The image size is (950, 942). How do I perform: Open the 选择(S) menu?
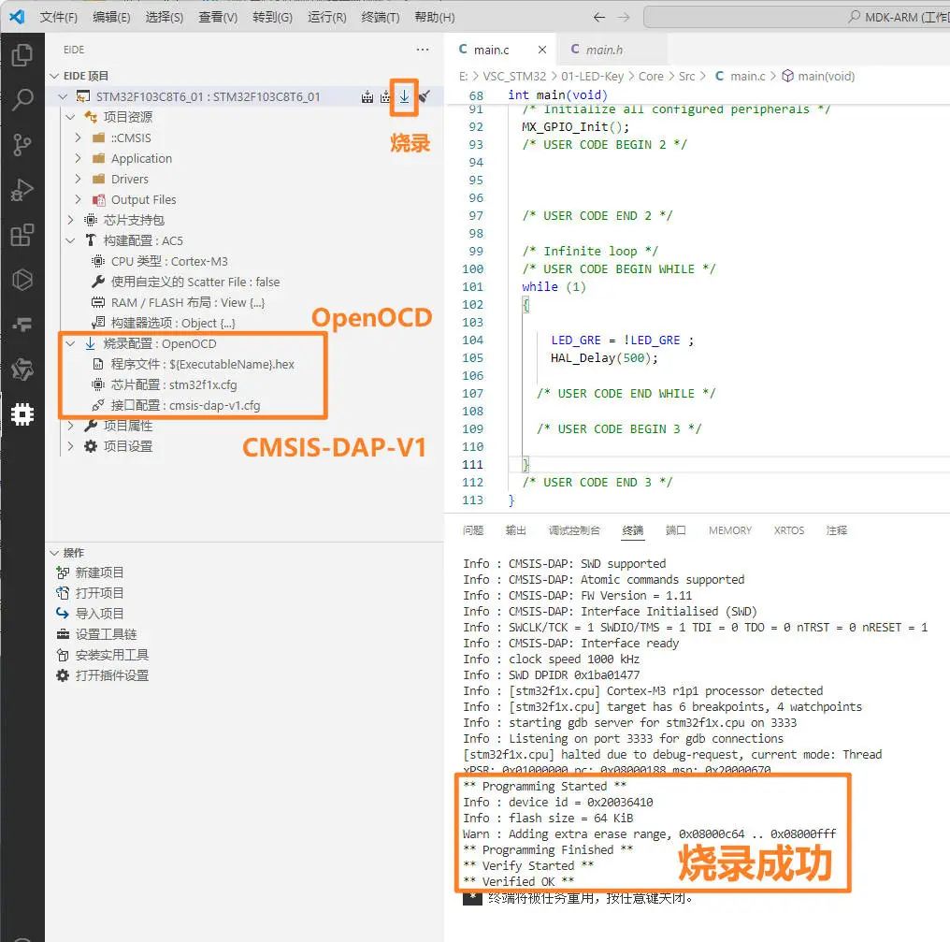coord(165,17)
